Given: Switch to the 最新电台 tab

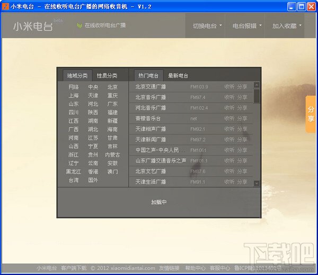Looking at the screenshot, I should 178,76.
